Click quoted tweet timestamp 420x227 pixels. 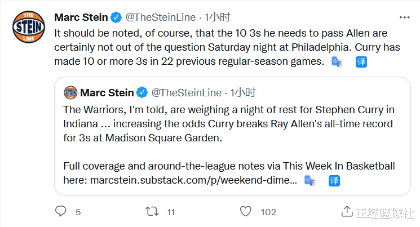coord(243,92)
